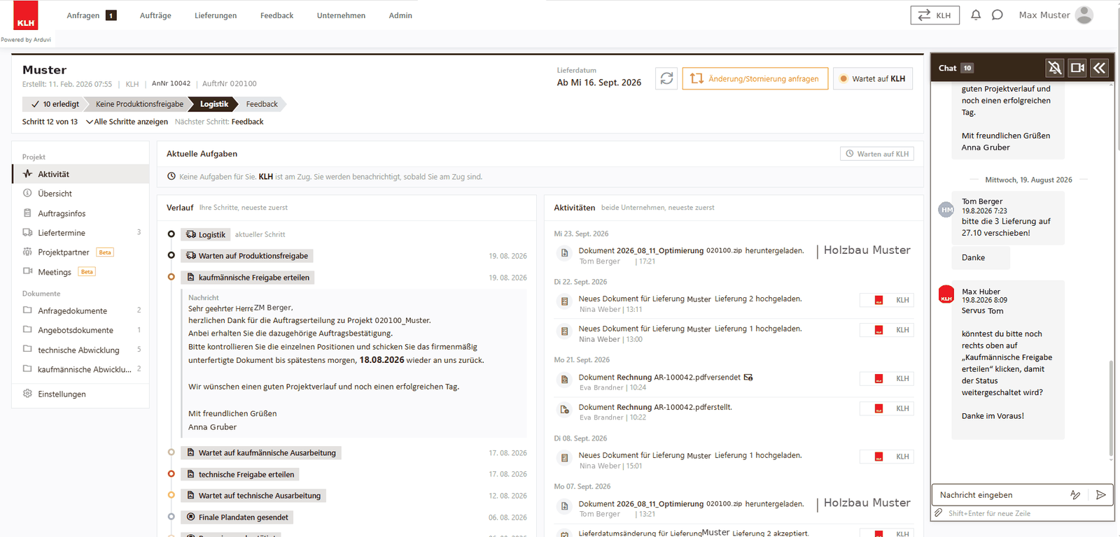1120x537 pixels.
Task: Click the text formatting icon in the chat input
Action: click(1075, 494)
